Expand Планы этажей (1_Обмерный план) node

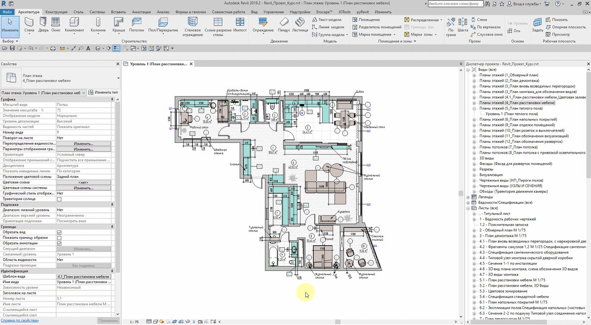coord(474,75)
